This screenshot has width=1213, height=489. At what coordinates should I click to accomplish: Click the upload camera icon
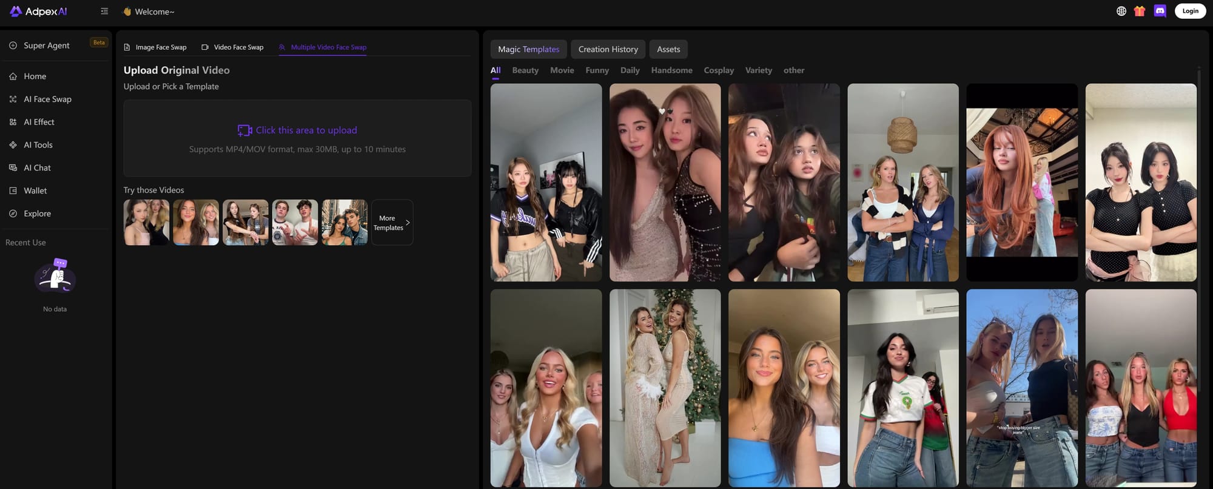click(244, 130)
